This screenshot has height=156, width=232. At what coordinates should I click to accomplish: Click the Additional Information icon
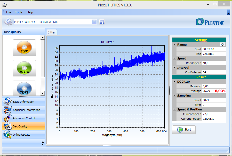[7, 110]
